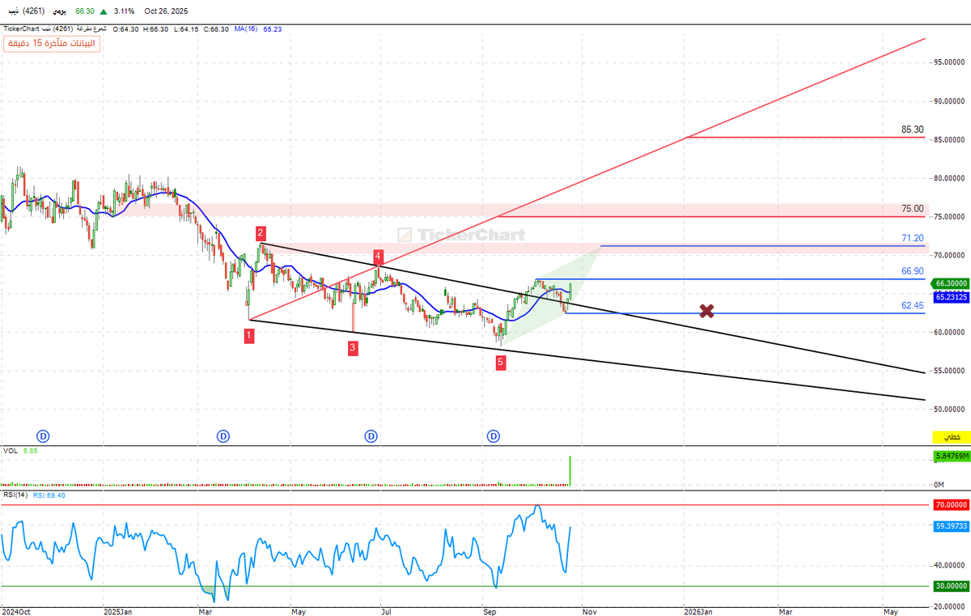Click the 75.00 resistance level label
971x616 pixels.
(x=912, y=209)
